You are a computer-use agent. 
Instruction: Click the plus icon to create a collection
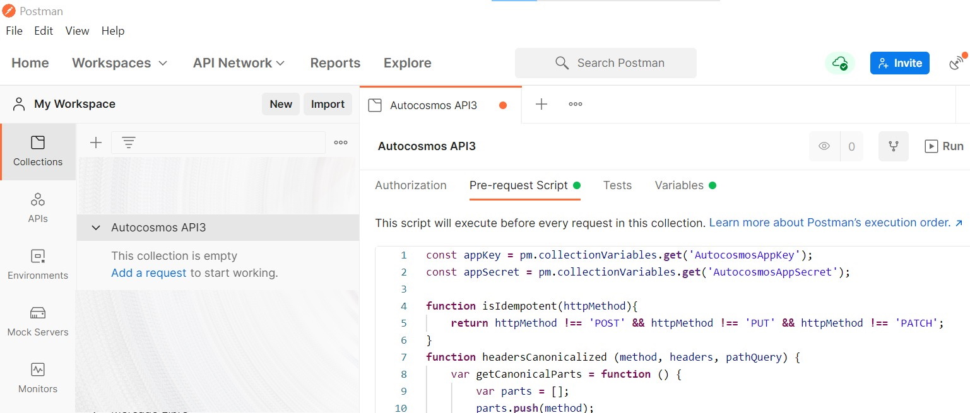click(96, 143)
